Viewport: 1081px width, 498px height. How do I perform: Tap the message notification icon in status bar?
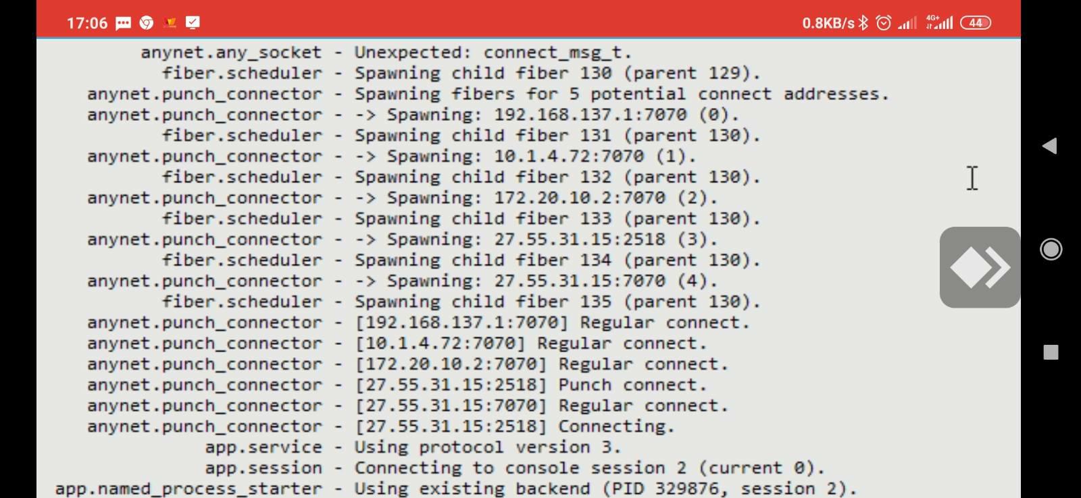click(123, 24)
